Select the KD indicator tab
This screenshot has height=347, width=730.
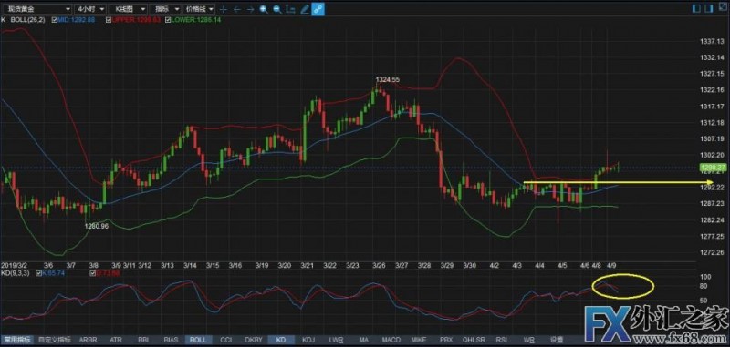coord(281,340)
